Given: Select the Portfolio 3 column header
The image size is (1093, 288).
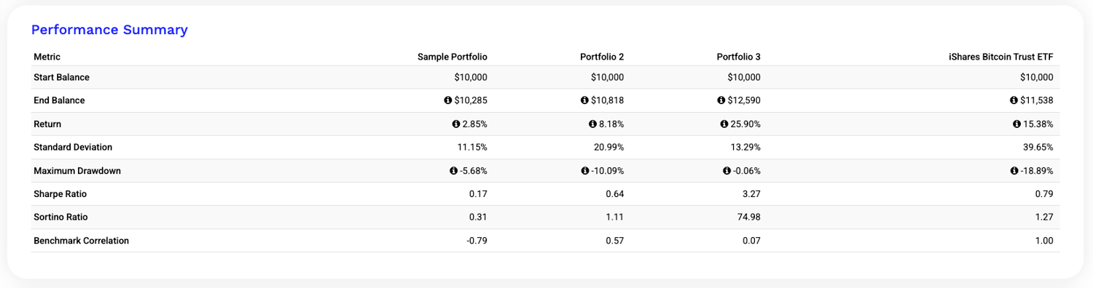Looking at the screenshot, I should [739, 56].
